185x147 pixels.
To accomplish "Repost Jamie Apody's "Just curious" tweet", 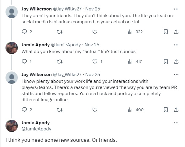I will click(60, 61).
